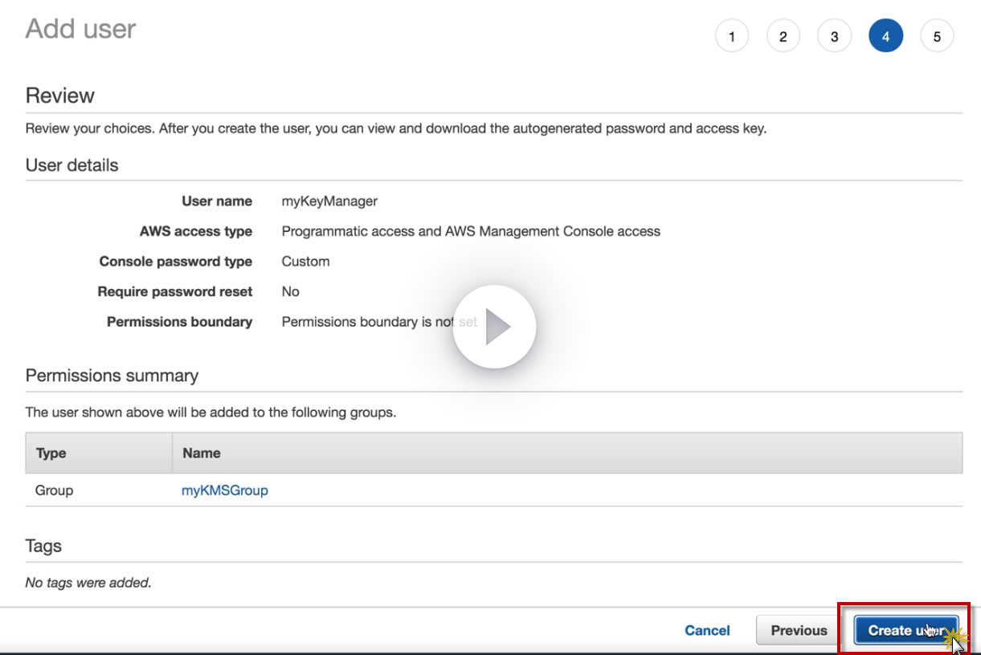Screen dimensions: 981x655
Task: Click the User details heading
Action: click(x=72, y=165)
